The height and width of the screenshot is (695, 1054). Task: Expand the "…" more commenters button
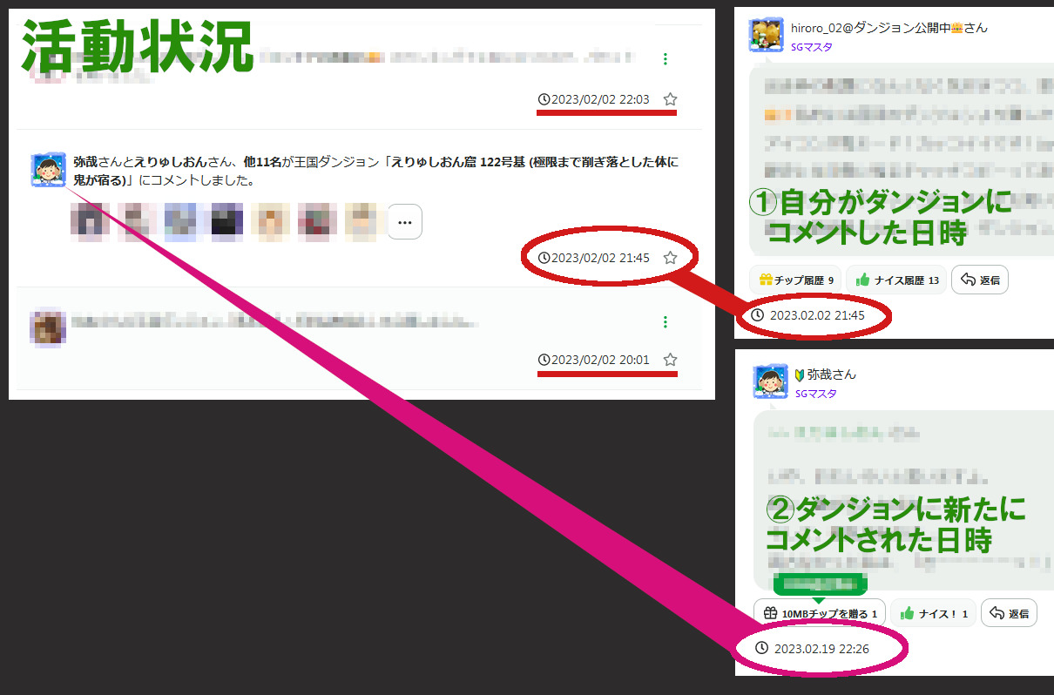click(x=404, y=222)
